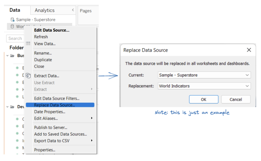261x161 pixels.
Task: Choose Duplicate from the context menu
Action: tap(43, 60)
